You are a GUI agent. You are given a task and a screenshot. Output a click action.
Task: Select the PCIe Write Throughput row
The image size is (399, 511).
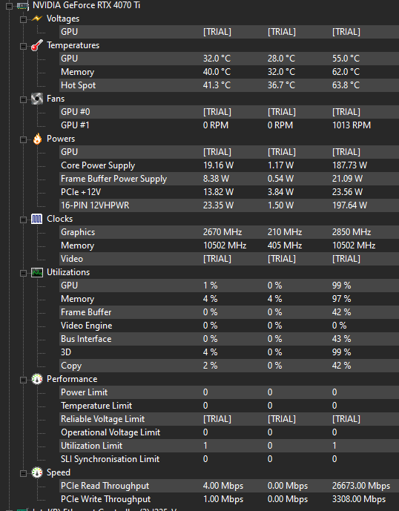[229, 499]
